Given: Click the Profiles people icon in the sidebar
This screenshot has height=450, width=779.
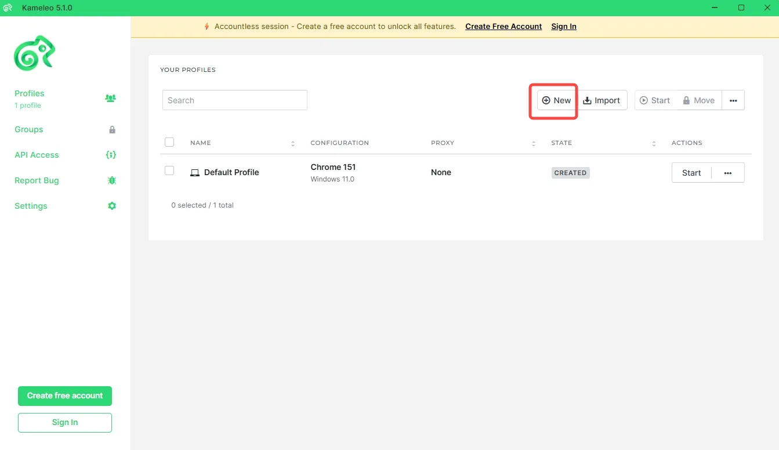Looking at the screenshot, I should (110, 98).
